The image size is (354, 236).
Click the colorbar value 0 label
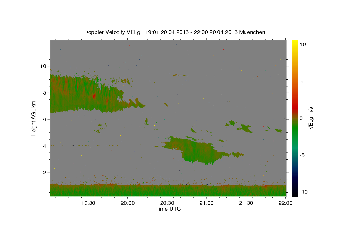click(x=301, y=118)
